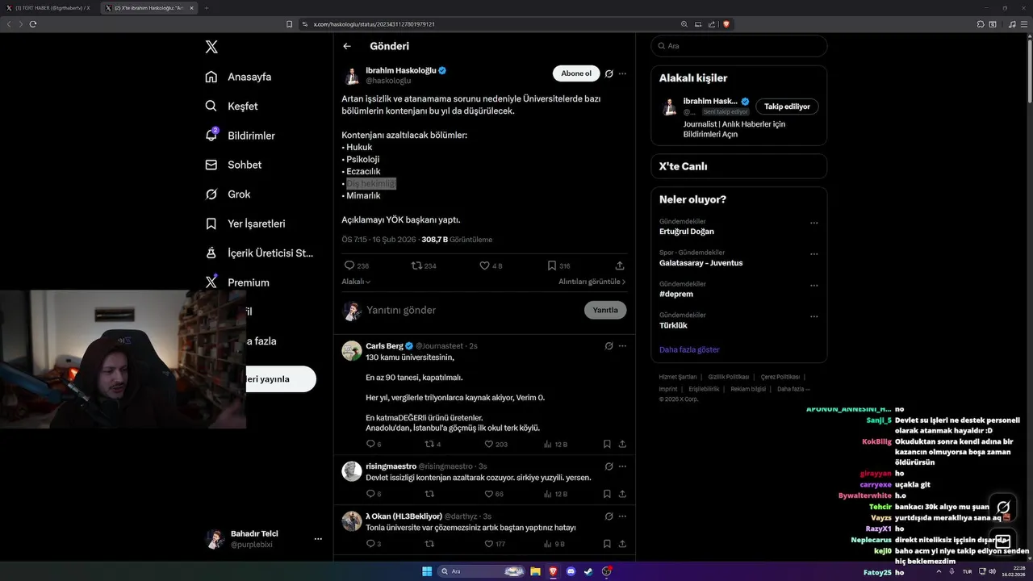
Task: Click floating Grok button
Action: point(1003,507)
